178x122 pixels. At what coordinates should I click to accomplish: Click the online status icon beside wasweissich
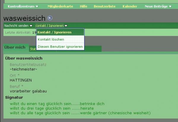(x=50, y=18)
